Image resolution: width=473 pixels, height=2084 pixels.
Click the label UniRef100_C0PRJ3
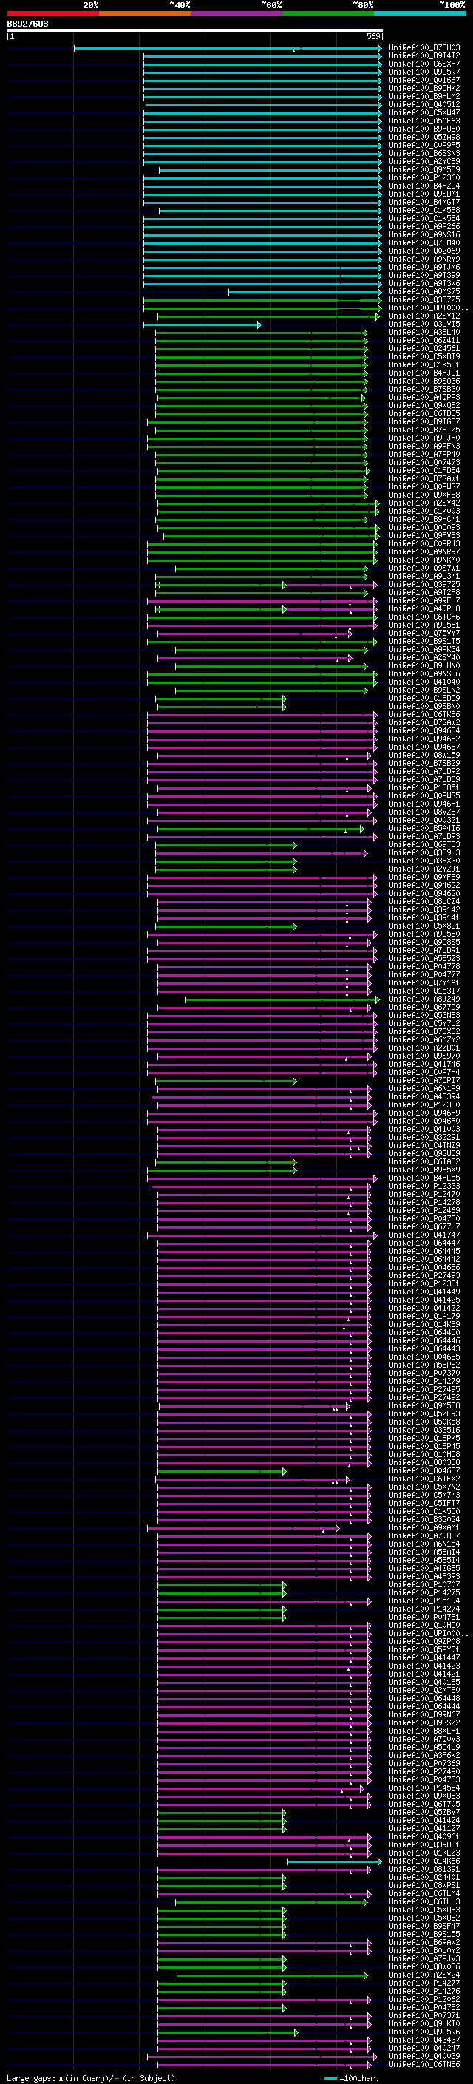click(x=424, y=543)
